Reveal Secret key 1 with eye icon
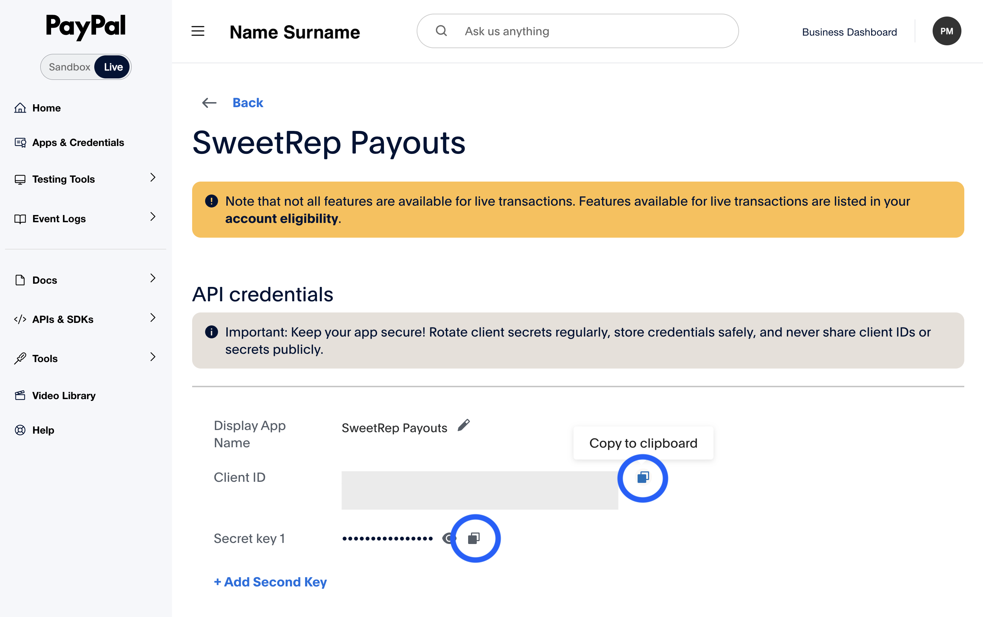983x617 pixels. point(448,539)
